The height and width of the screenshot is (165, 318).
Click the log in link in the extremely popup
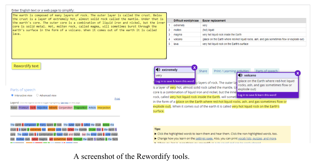175,81
